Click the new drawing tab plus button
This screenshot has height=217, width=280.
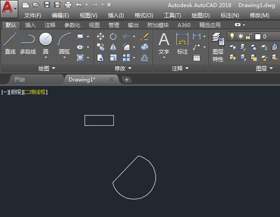(127, 80)
